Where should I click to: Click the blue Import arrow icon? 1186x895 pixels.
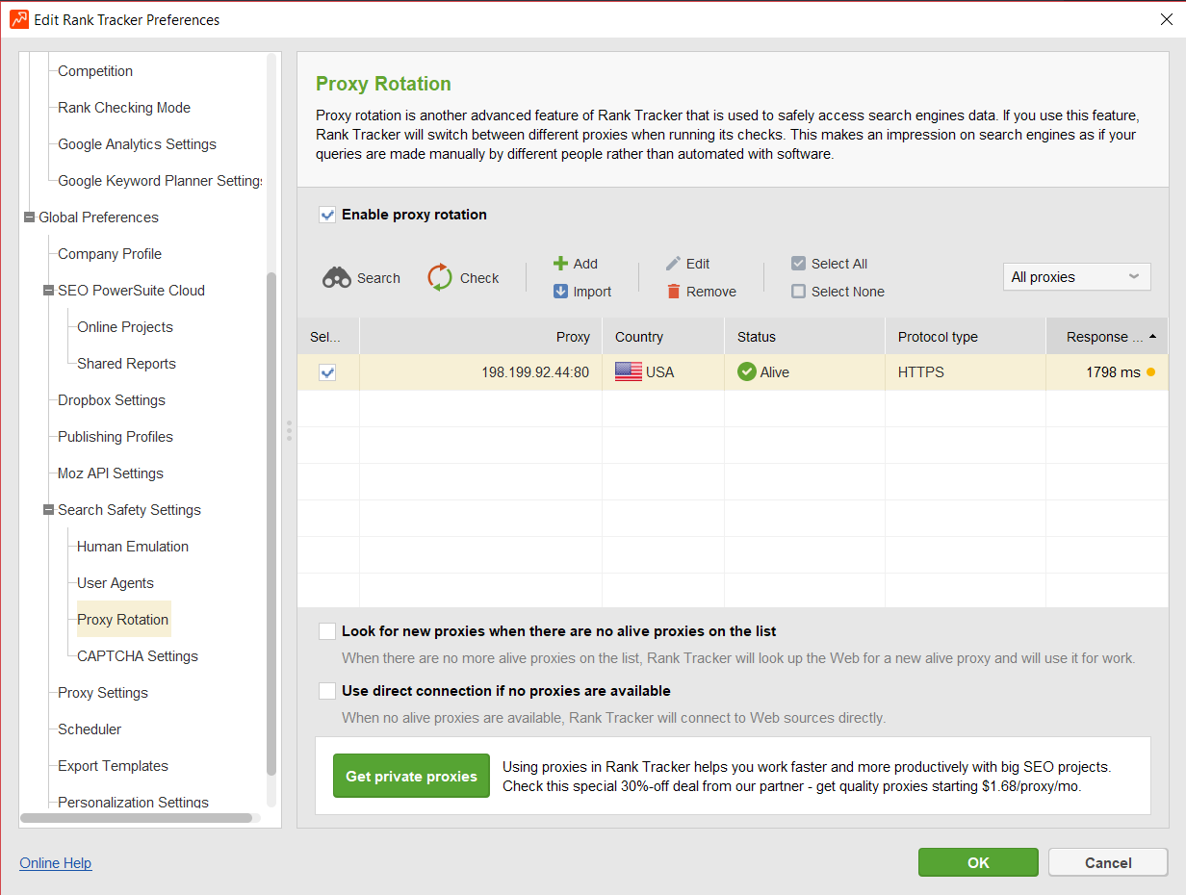[560, 292]
